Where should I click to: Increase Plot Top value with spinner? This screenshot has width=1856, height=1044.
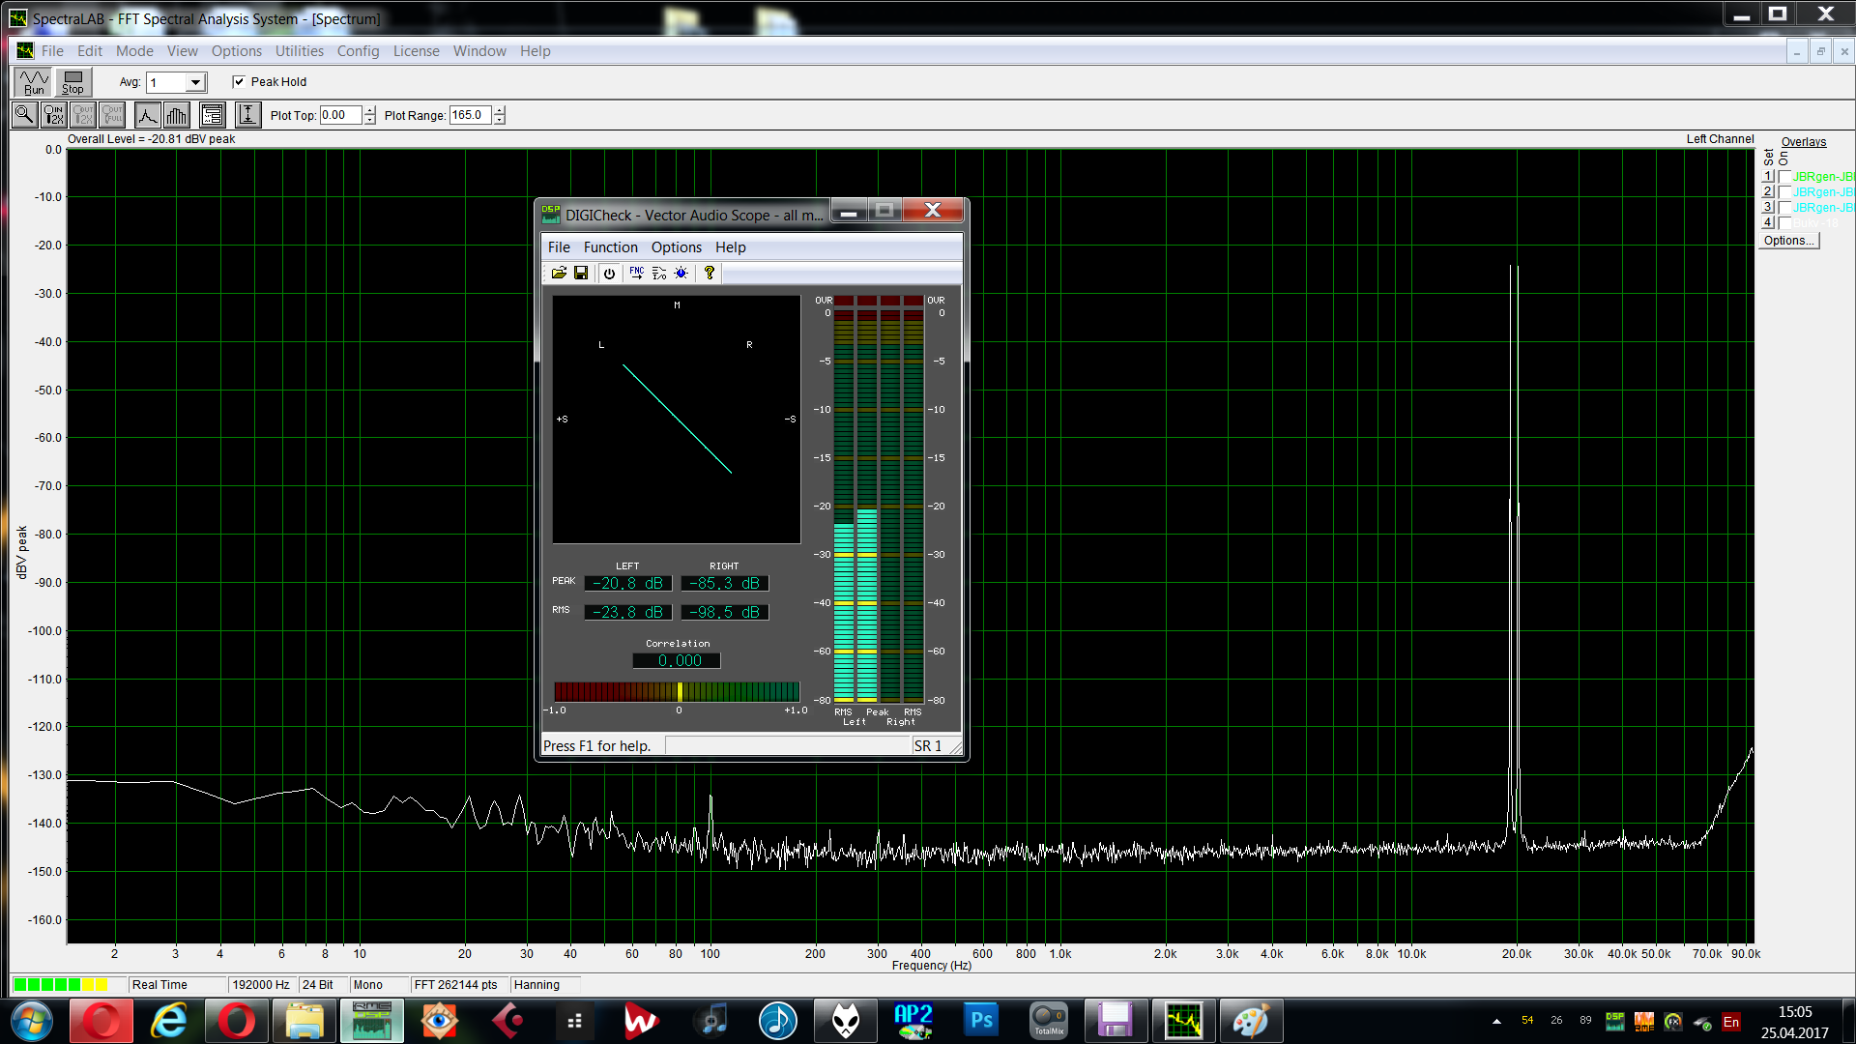(x=369, y=110)
